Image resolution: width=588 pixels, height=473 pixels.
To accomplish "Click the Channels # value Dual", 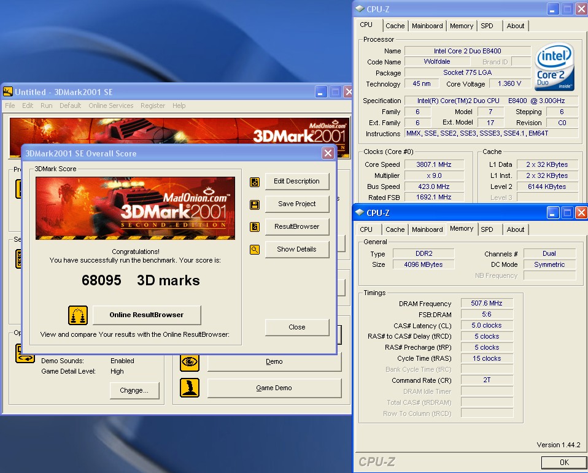I will coord(549,254).
